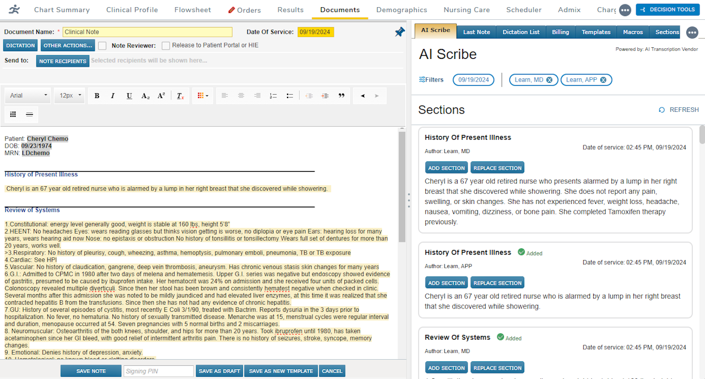Open the Demographics menu item

click(x=402, y=9)
